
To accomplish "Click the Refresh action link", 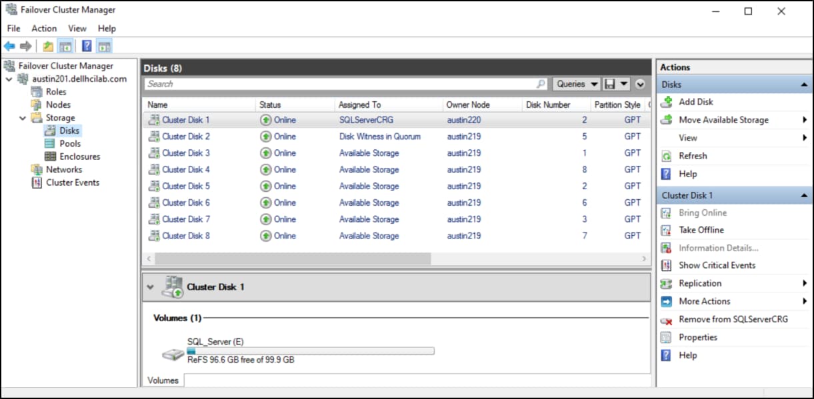I will click(x=693, y=156).
